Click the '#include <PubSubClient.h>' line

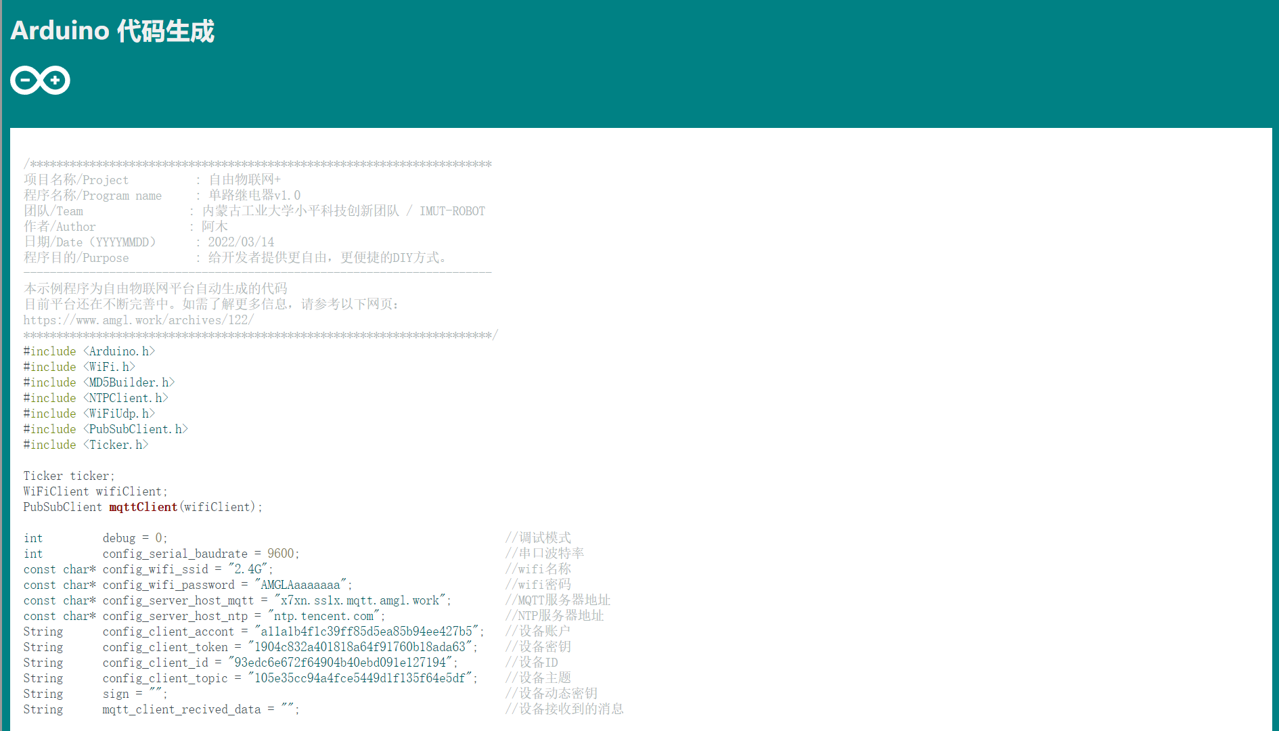106,429
